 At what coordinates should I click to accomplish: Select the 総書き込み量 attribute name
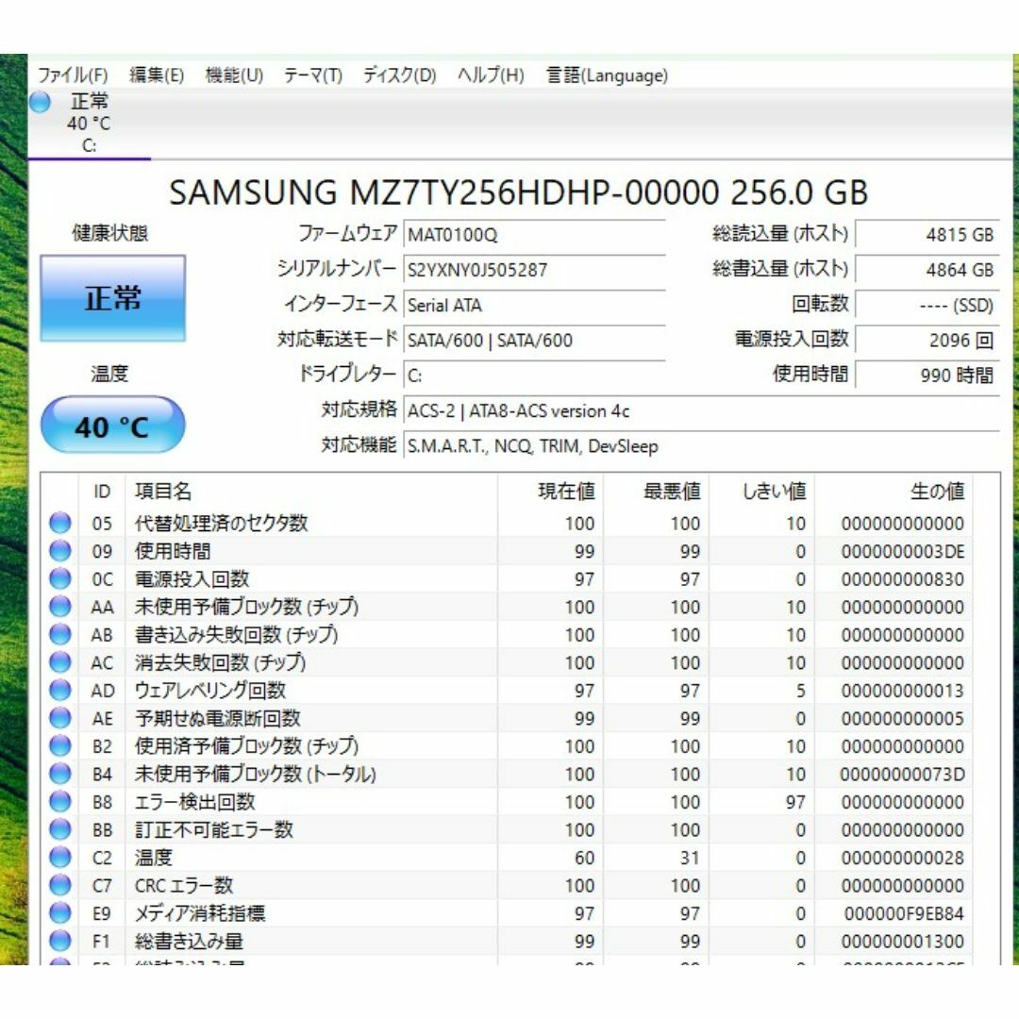[189, 941]
